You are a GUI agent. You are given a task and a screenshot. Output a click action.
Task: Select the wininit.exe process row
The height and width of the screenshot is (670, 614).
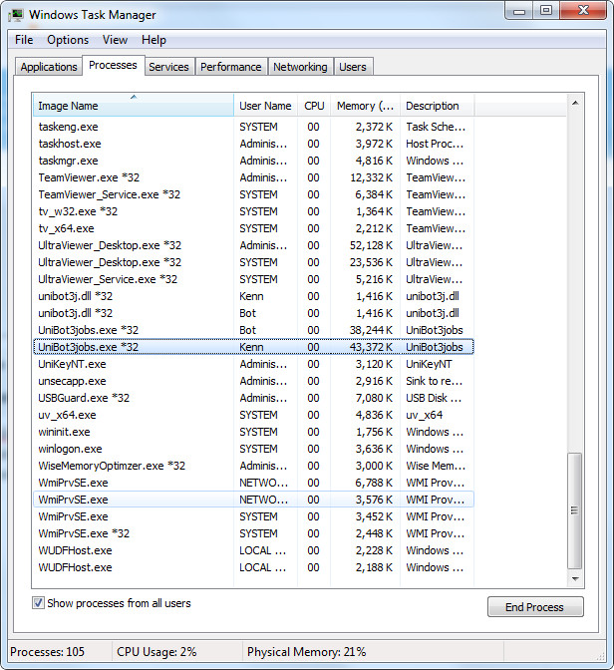[x=253, y=432]
